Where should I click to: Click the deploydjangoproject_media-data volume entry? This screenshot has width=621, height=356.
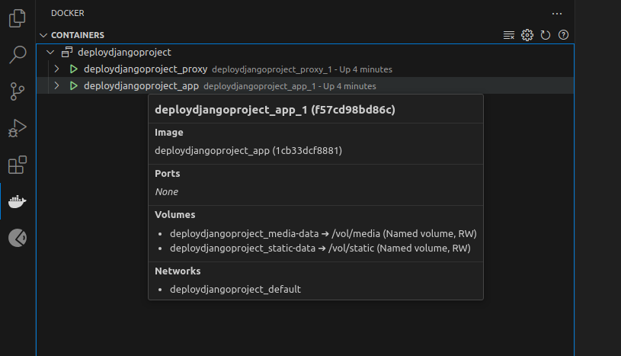[323, 233]
